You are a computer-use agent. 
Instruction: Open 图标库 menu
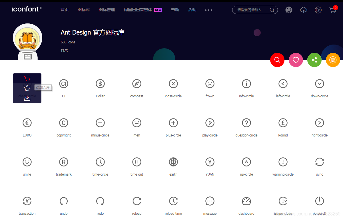point(84,10)
